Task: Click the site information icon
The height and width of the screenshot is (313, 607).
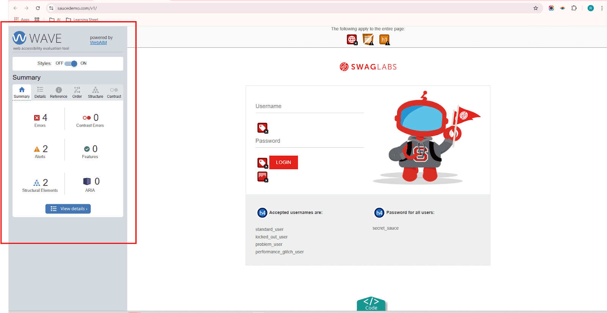Action: coord(51,8)
